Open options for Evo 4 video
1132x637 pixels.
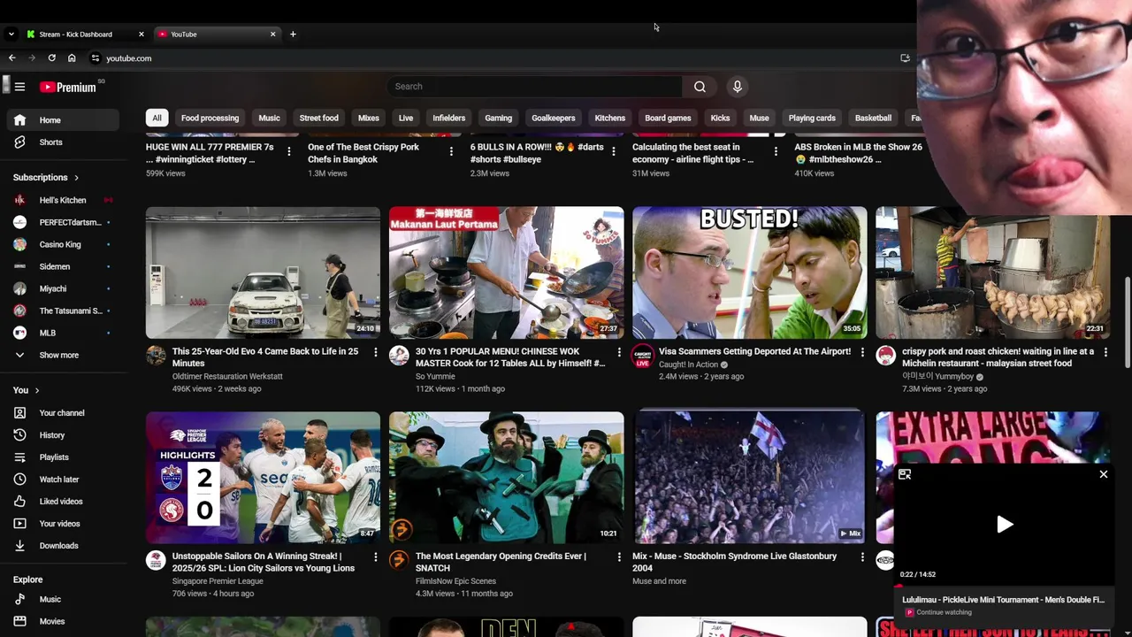point(375,352)
